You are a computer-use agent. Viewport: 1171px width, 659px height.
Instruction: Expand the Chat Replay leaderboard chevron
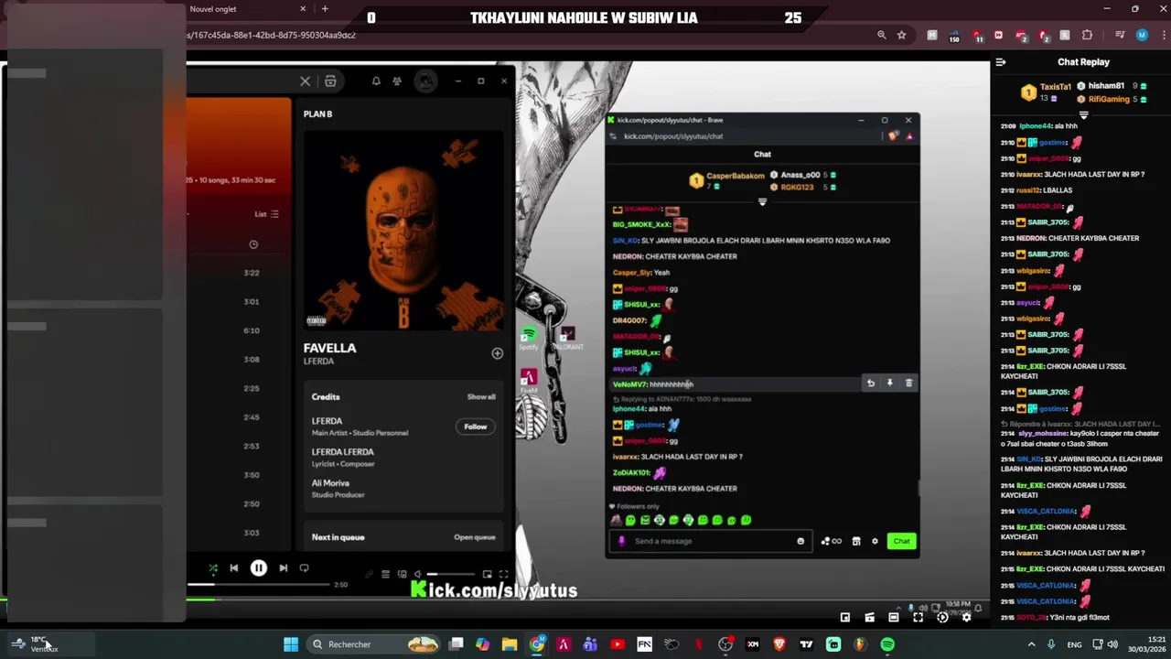[x=1083, y=115]
